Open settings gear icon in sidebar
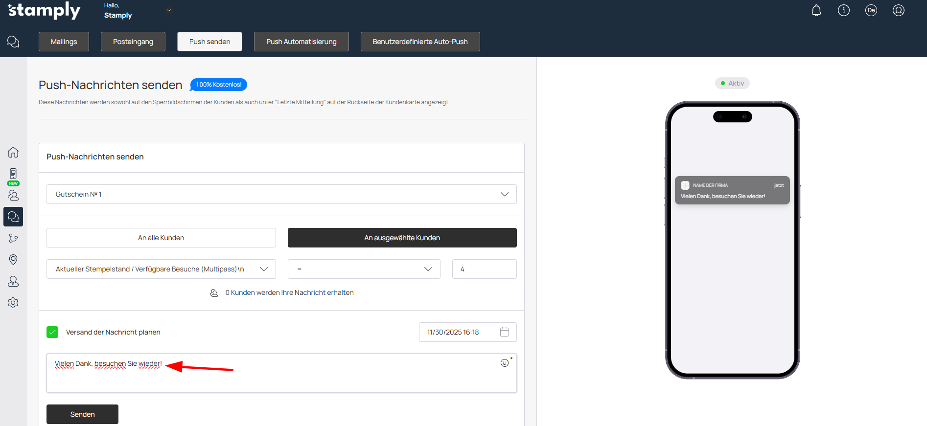 click(13, 303)
